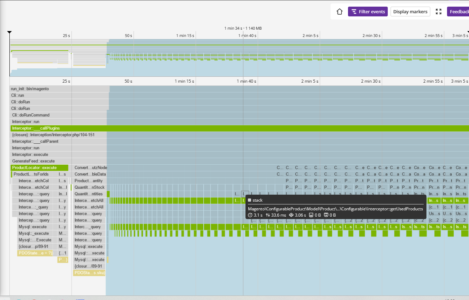Click the downward triangle marker above the timeline
This screenshot has width=469, height=300.
(x=9, y=32)
